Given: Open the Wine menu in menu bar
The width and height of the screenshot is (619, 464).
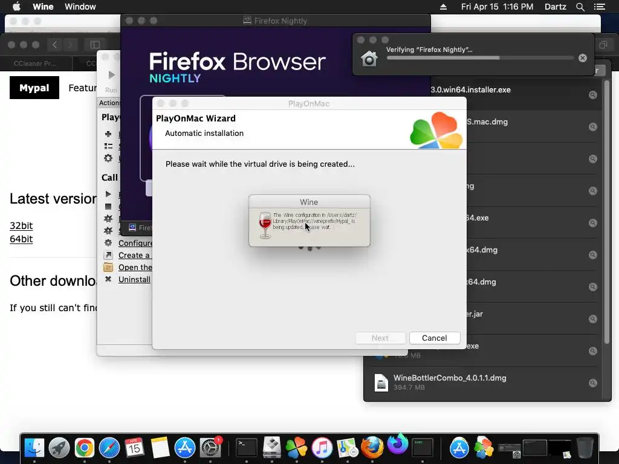Looking at the screenshot, I should [43, 6].
